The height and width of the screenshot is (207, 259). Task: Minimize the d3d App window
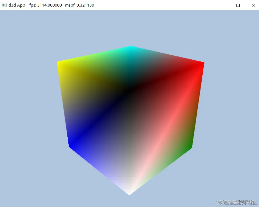[x=223, y=5]
